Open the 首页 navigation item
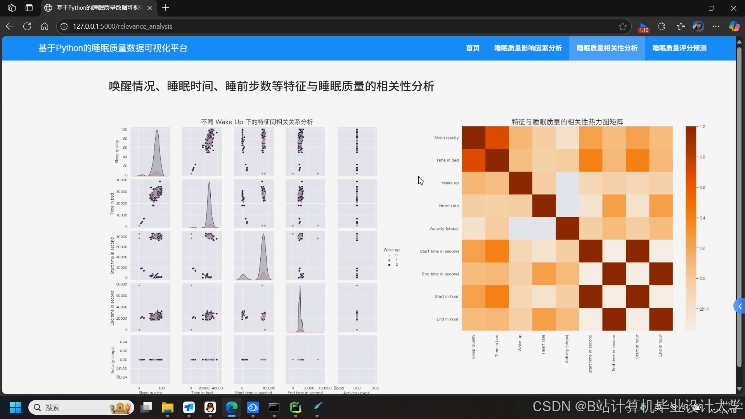The height and width of the screenshot is (419, 745). (x=473, y=48)
